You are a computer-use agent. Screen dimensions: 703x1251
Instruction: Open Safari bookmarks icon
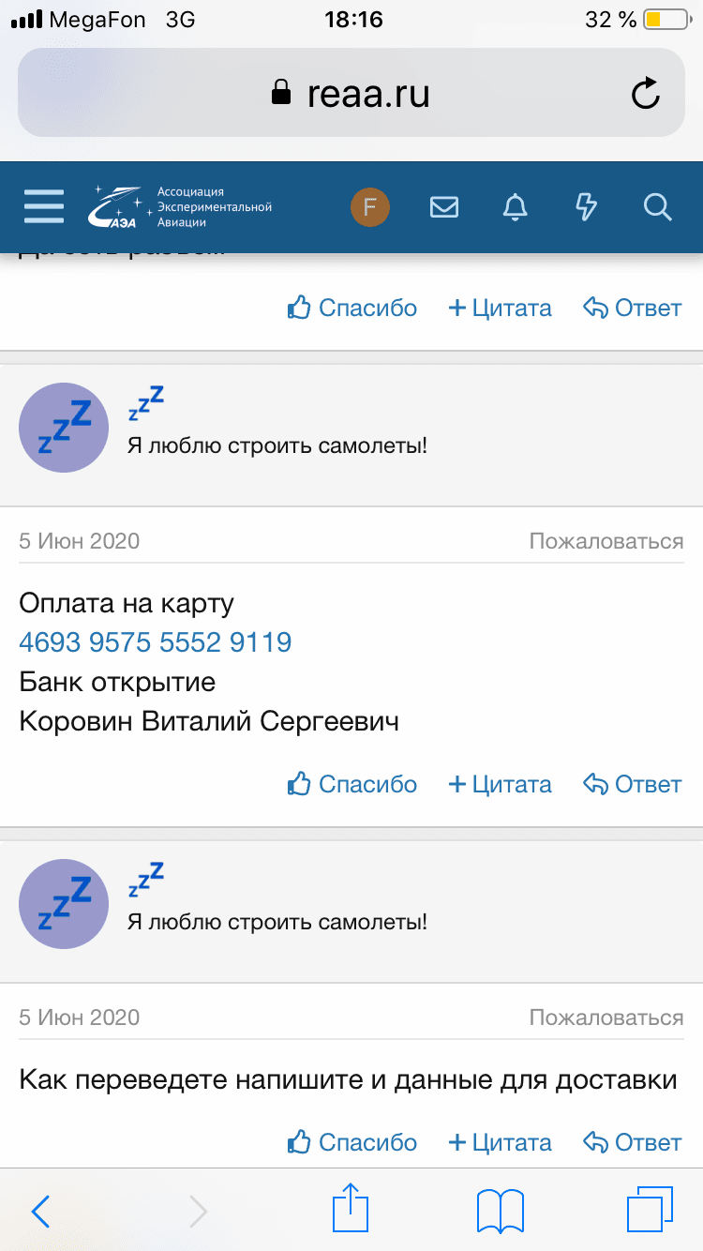pyautogui.click(x=500, y=1210)
